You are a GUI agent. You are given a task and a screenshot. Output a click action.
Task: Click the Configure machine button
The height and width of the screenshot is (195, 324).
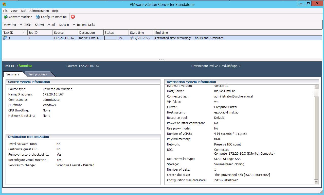(51, 17)
